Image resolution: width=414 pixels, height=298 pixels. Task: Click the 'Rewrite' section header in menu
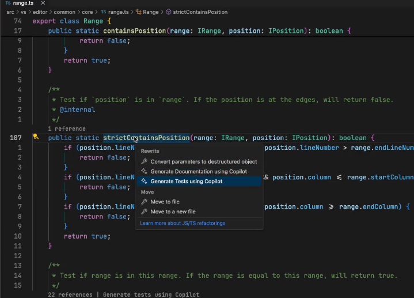pos(150,151)
